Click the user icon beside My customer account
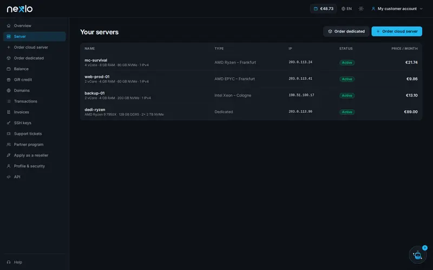433x270 pixels. coord(373,9)
